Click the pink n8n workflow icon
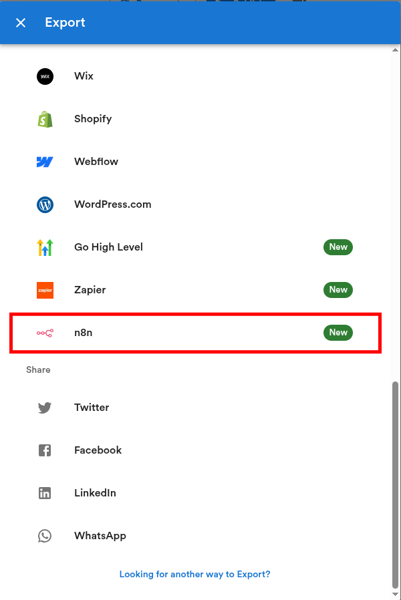Viewport: 401px width, 600px height. click(x=45, y=333)
